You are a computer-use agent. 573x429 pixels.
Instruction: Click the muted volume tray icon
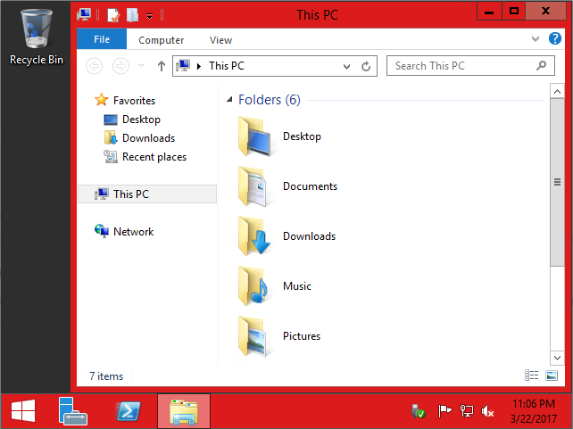488,411
